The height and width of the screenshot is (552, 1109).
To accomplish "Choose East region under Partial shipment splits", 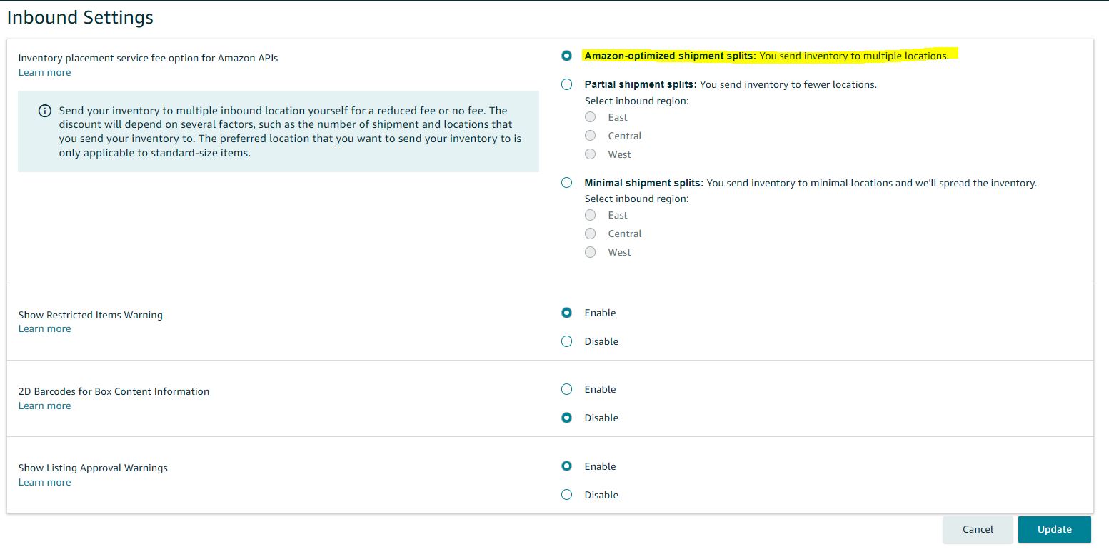I will 590,117.
